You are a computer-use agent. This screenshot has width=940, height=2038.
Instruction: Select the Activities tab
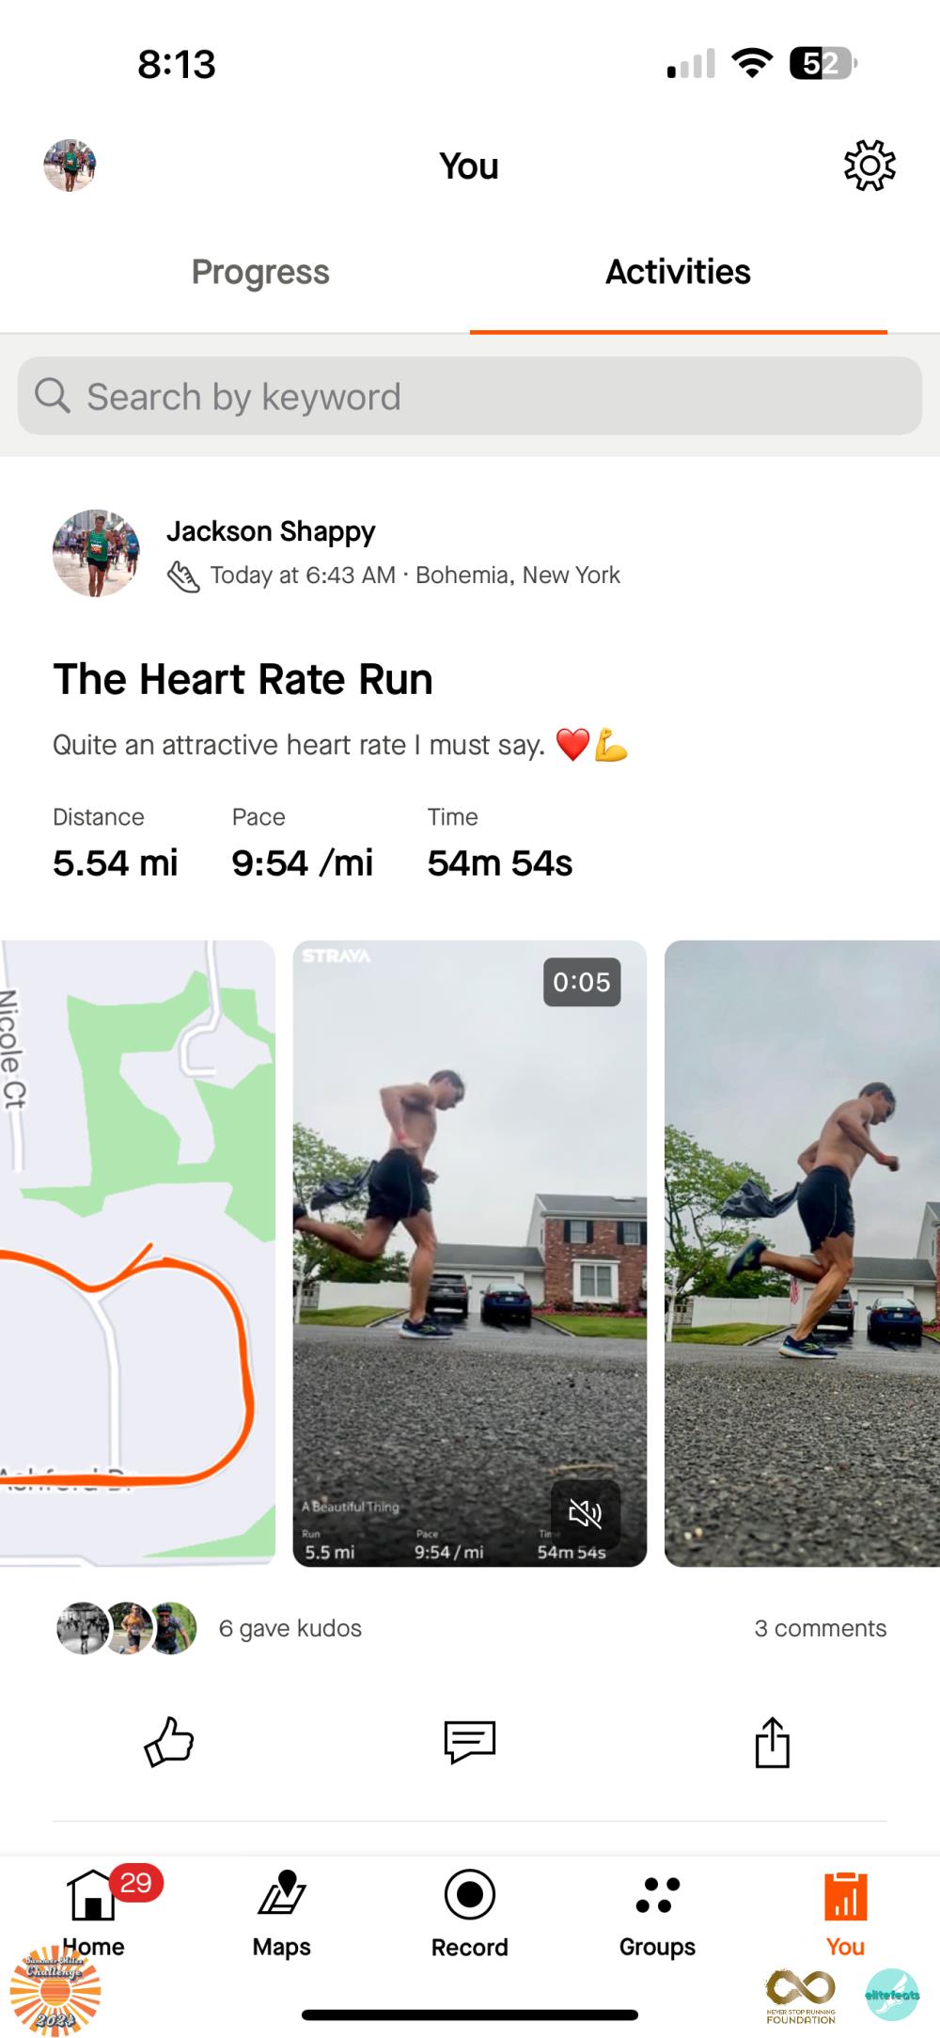(x=678, y=272)
